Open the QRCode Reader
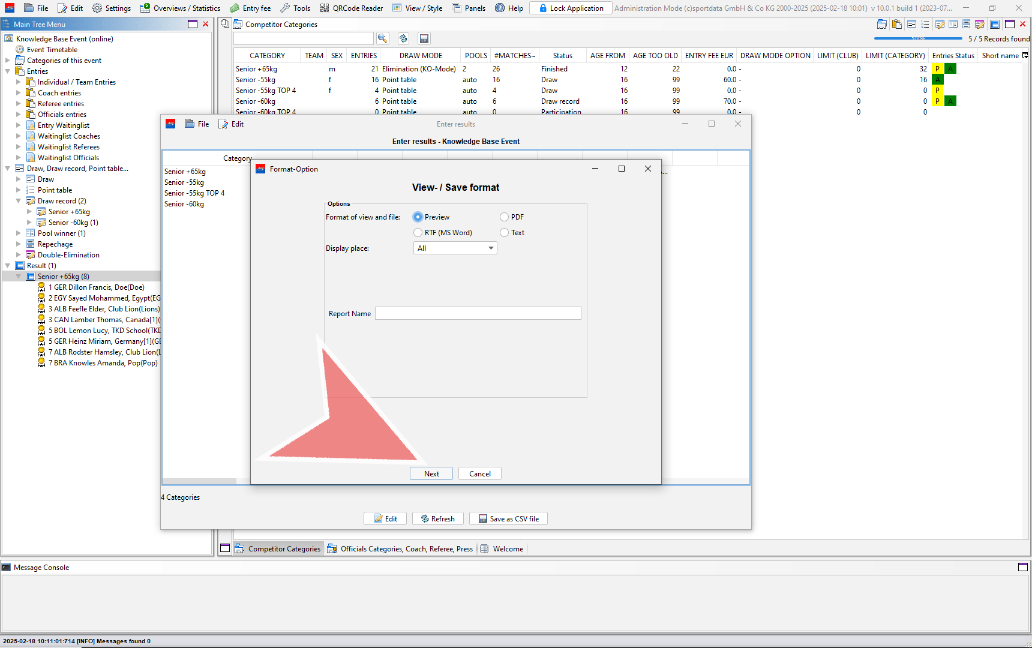This screenshot has width=1032, height=648. coord(352,8)
